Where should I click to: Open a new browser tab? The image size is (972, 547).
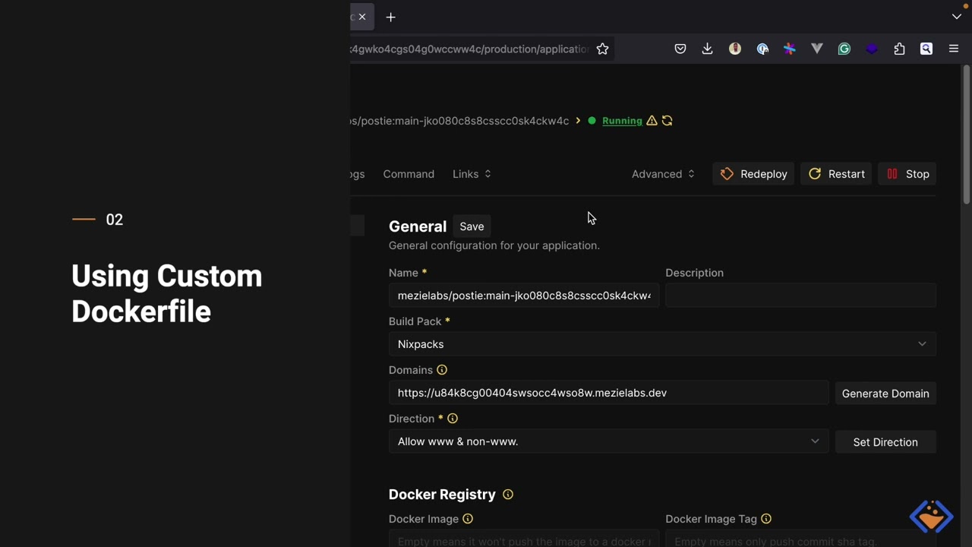[390, 17]
